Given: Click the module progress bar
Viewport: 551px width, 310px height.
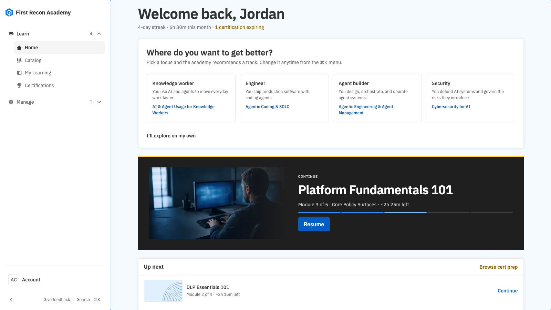Looking at the screenshot, I should [405, 213].
